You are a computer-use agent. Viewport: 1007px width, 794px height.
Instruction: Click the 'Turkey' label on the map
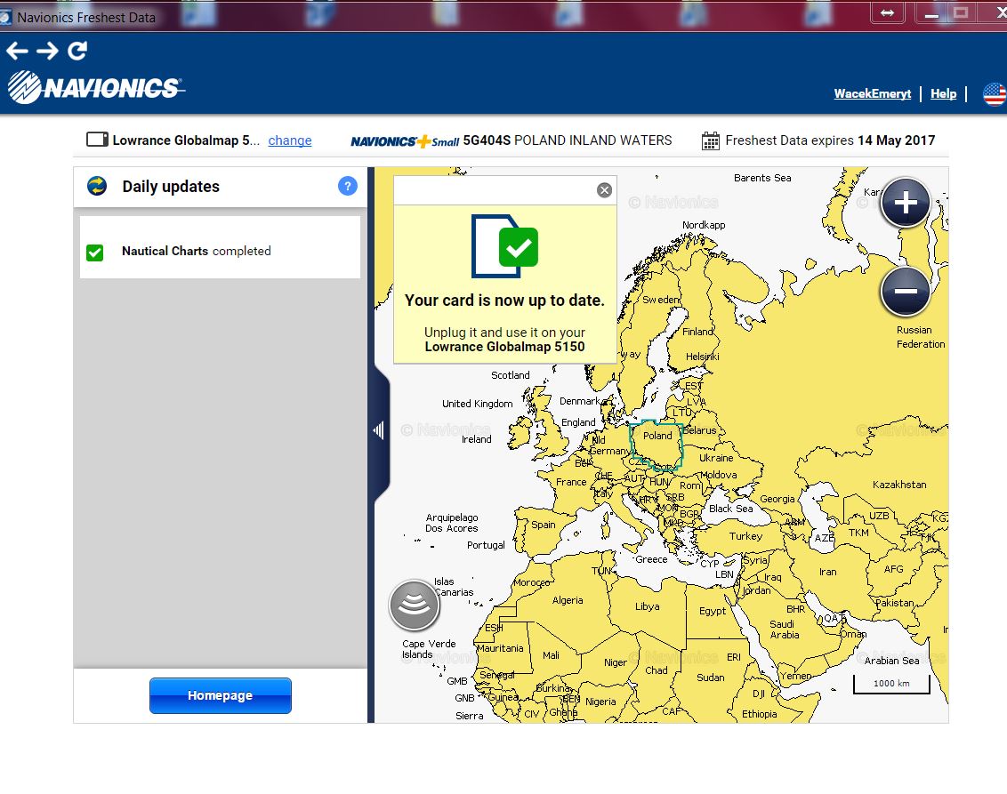point(745,537)
